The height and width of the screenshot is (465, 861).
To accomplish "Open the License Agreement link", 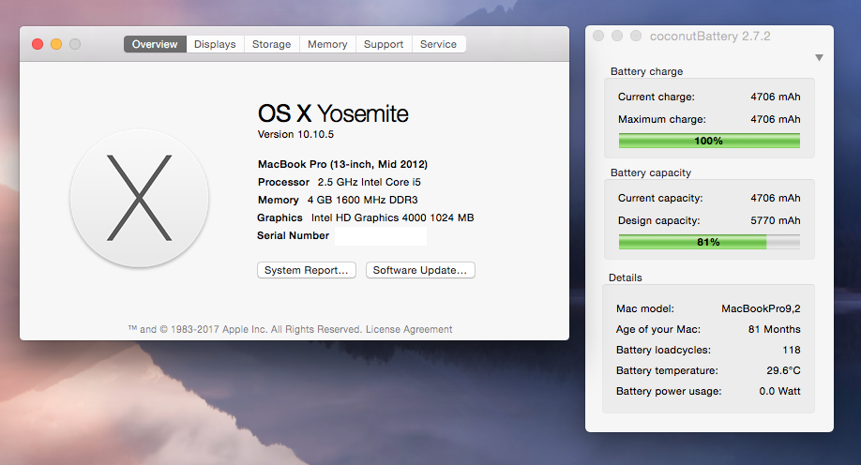I will click(x=409, y=329).
